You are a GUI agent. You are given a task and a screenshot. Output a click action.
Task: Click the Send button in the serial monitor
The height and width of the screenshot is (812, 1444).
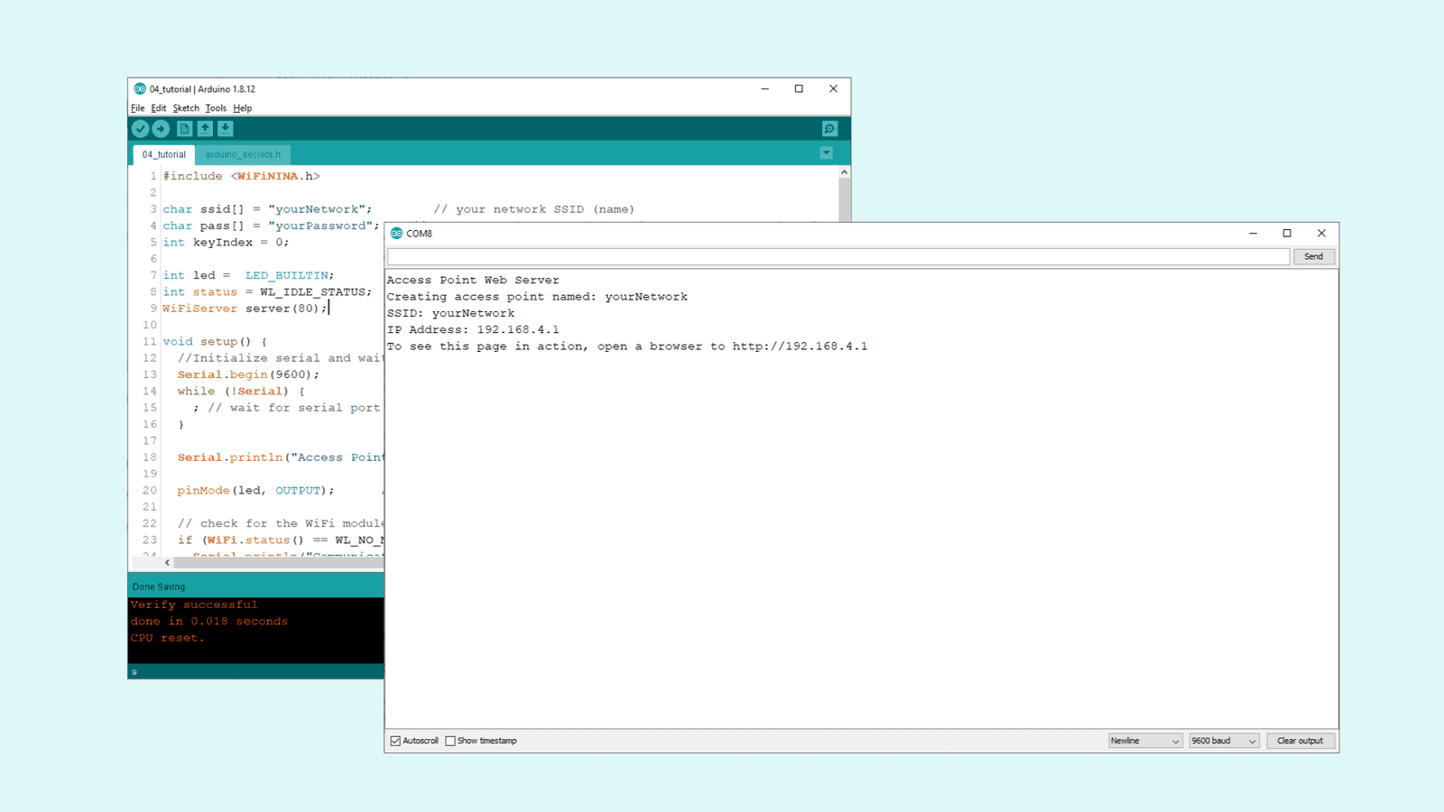(1314, 256)
